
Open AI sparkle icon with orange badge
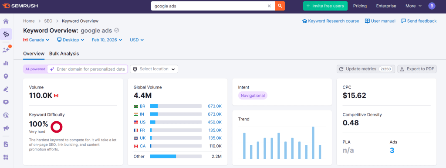tap(6, 50)
